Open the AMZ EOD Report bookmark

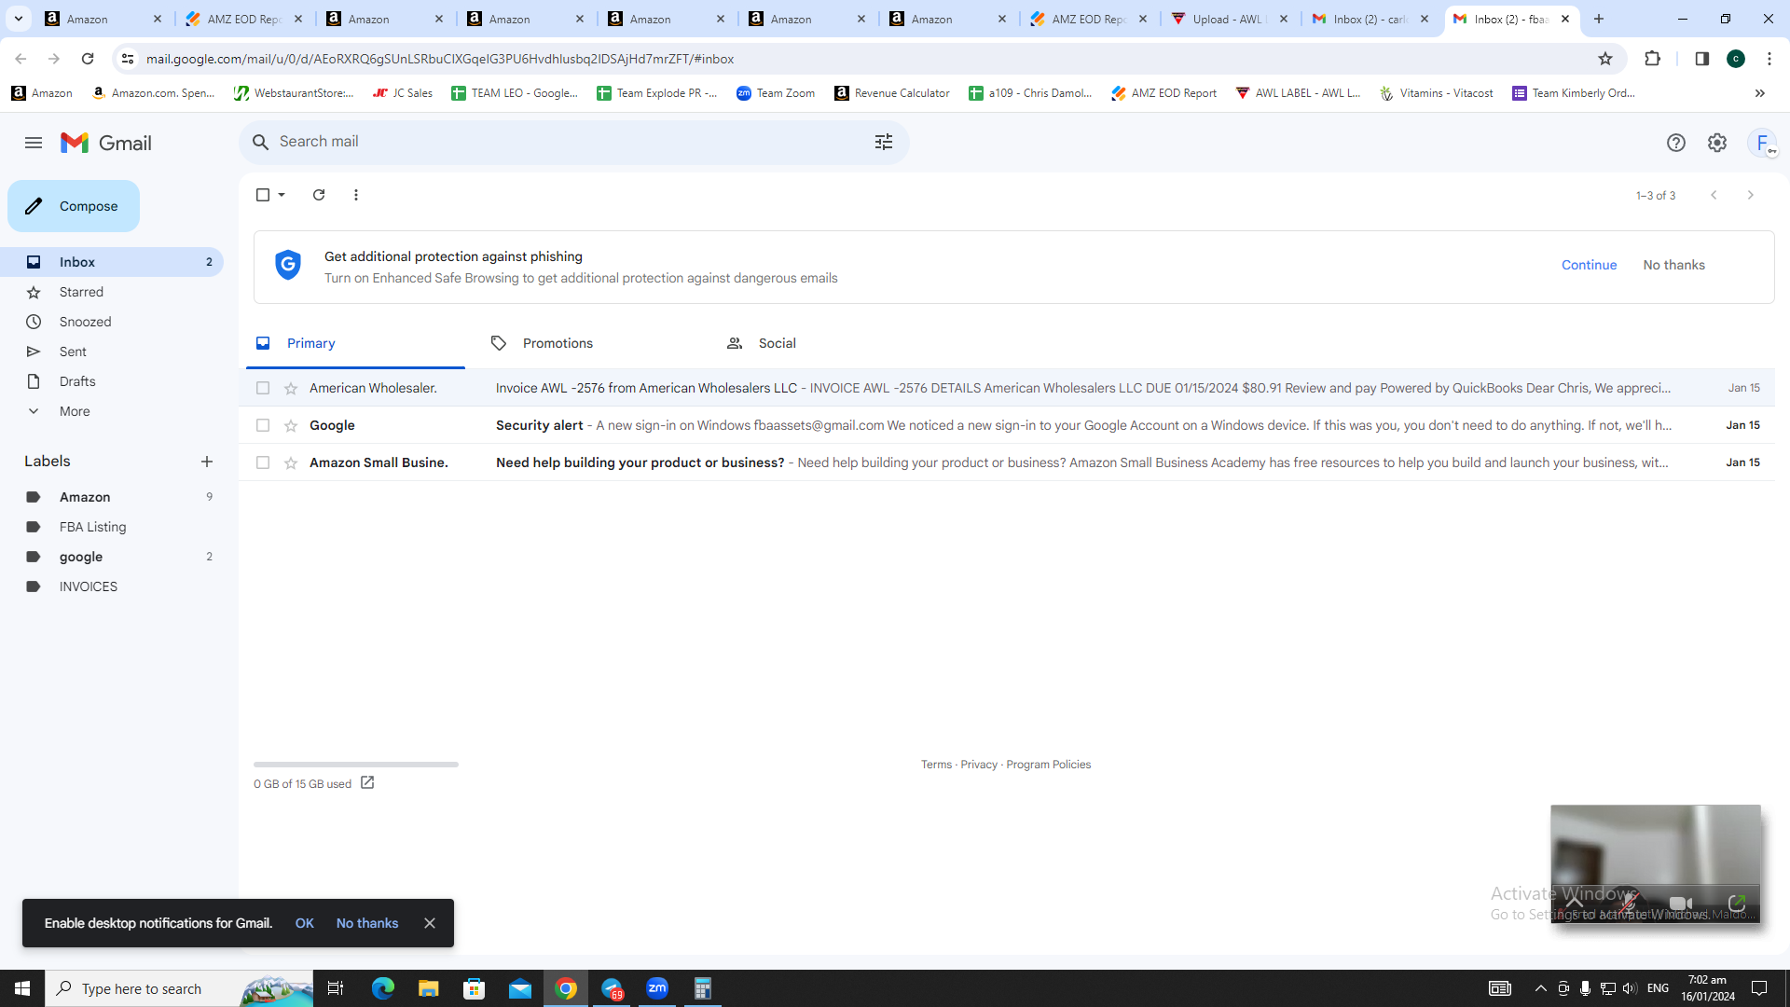(x=1163, y=93)
